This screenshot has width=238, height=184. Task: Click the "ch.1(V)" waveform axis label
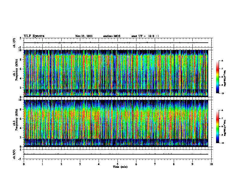[x=14, y=43]
